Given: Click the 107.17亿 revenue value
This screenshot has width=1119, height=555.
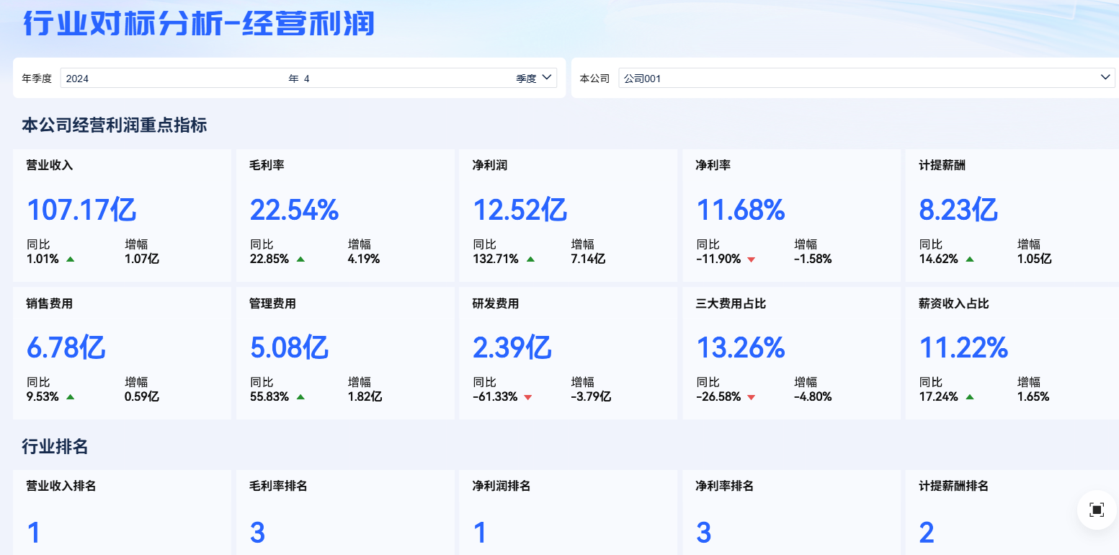Looking at the screenshot, I should (x=81, y=210).
